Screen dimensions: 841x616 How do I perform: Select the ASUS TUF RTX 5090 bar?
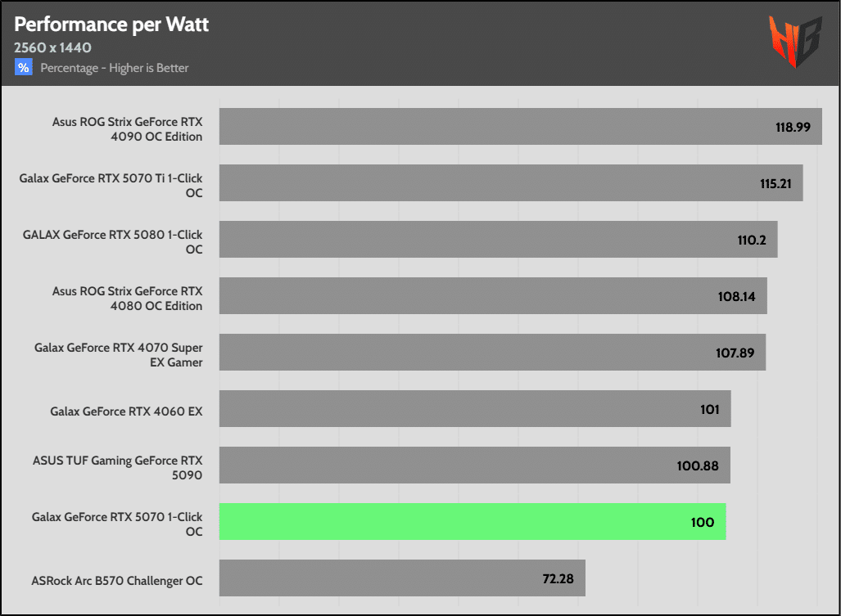click(474, 465)
